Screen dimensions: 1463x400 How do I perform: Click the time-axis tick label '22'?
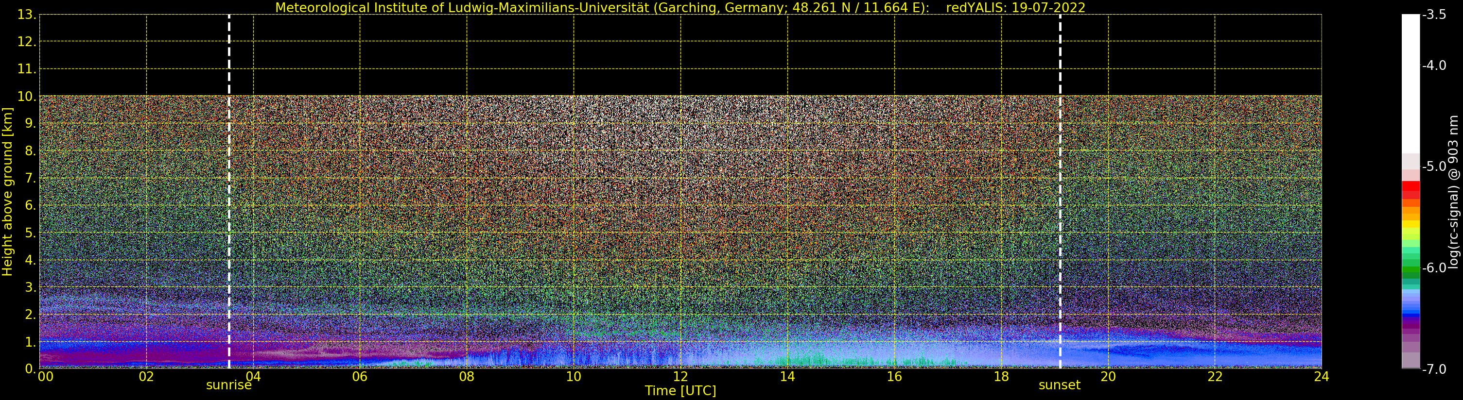tap(1215, 377)
